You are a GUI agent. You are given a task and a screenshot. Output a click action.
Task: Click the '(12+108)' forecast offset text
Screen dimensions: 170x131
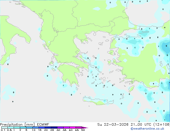[x=162, y=125]
